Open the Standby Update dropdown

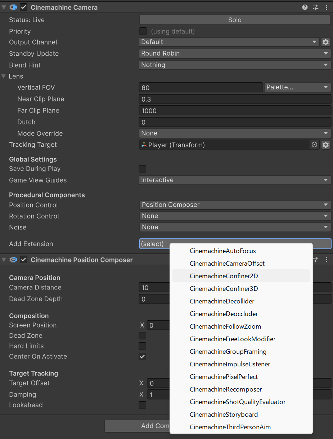[235, 54]
